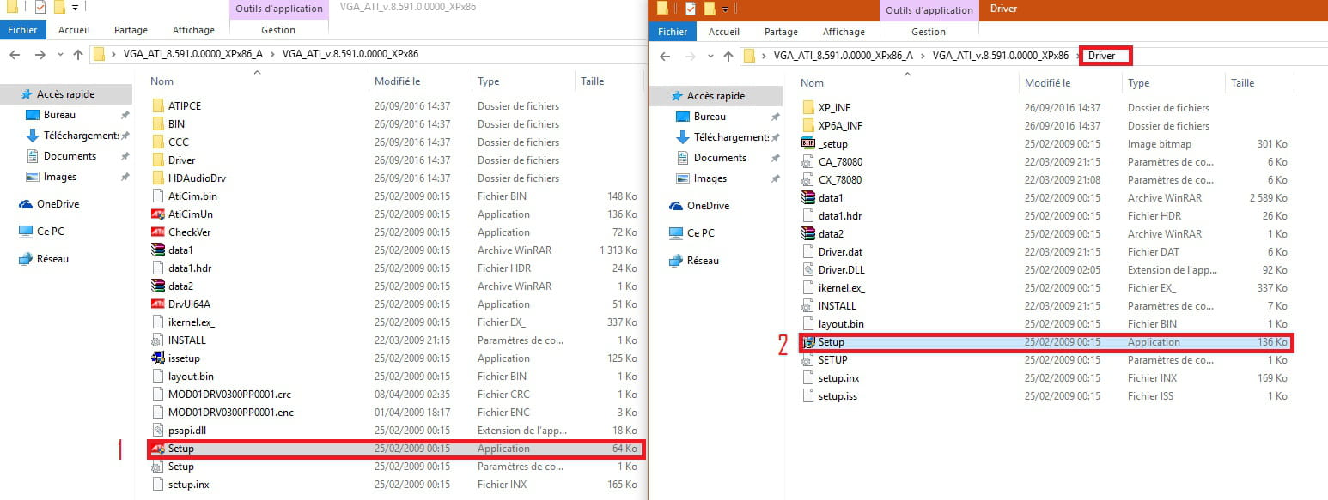The width and height of the screenshot is (1328, 500).
Task: Click the OneDrive cloud icon in VGA_ATI window sidebar
Action: point(26,204)
